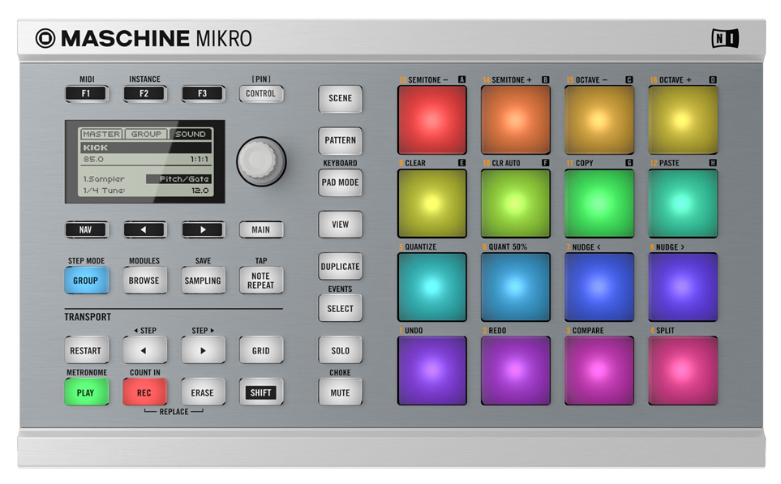Click the 1.Sampler text on display
Viewport: 781px width, 484px height.
tap(104, 178)
